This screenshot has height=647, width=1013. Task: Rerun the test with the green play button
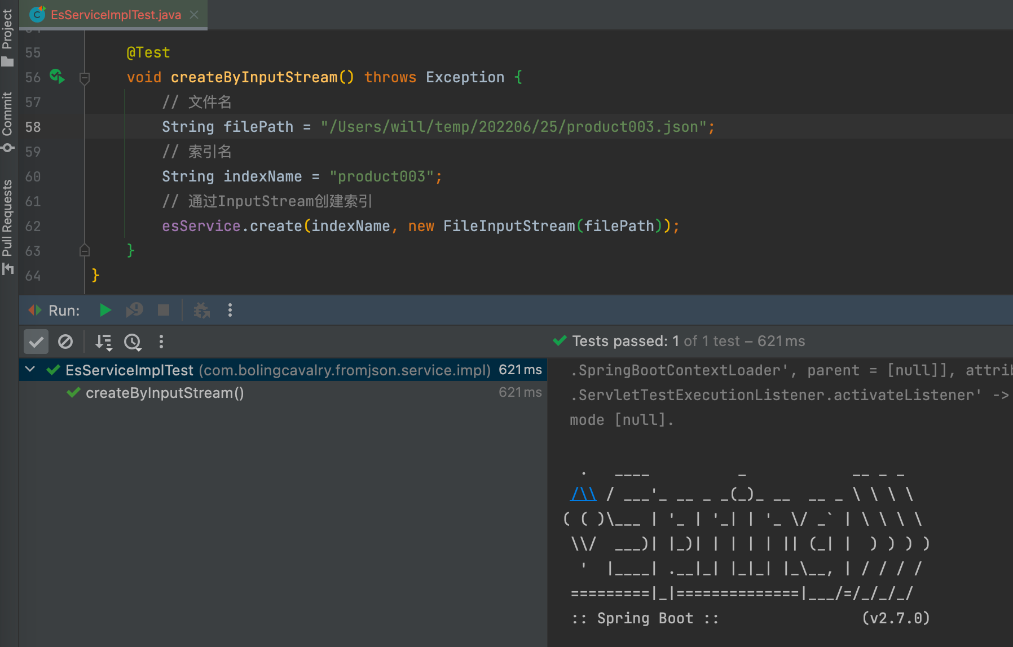(x=105, y=310)
